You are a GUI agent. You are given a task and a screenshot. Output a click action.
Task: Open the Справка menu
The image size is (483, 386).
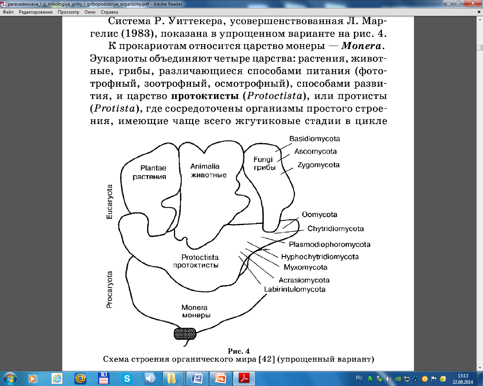coord(109,12)
